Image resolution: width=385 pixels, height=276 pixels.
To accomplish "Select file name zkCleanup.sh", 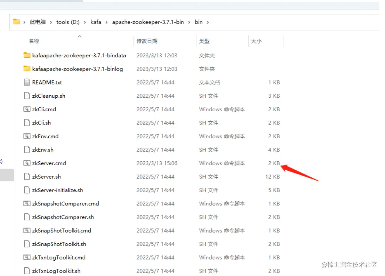I will coord(49,96).
